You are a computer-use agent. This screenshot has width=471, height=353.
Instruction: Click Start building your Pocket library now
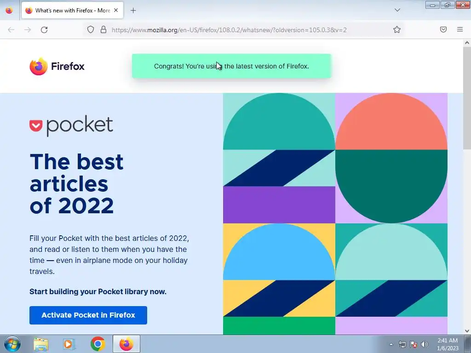98,291
